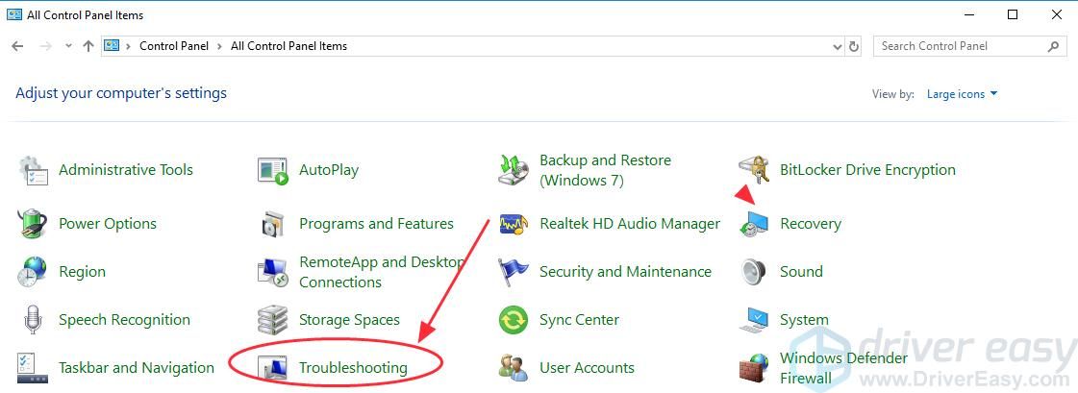This screenshot has height=393, width=1078.
Task: Click the Realtek HD Audio Manager icon
Action: (514, 224)
